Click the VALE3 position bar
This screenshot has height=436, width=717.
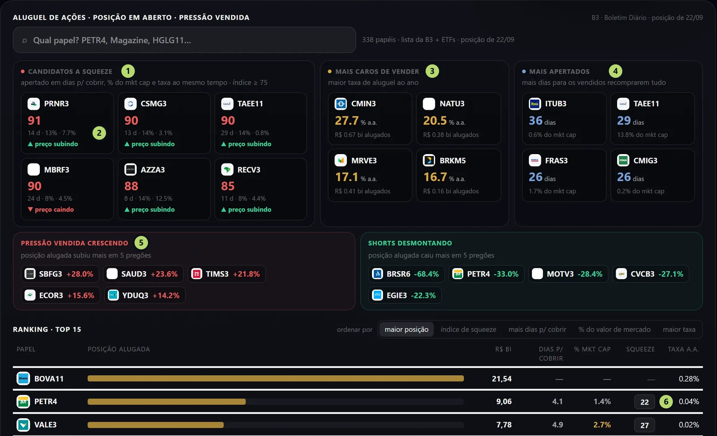[x=276, y=425]
